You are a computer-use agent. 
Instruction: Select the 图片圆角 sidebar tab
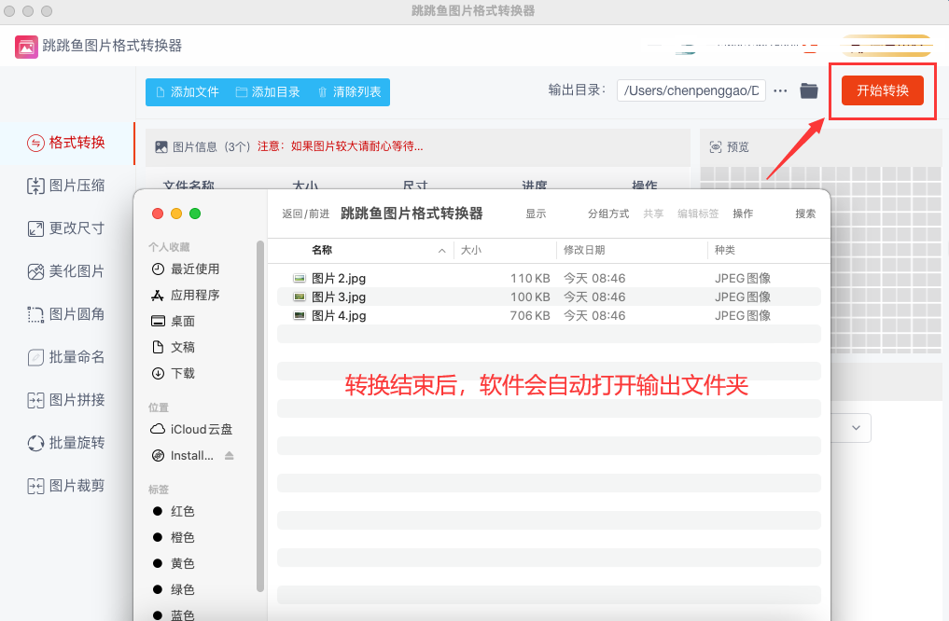66,314
